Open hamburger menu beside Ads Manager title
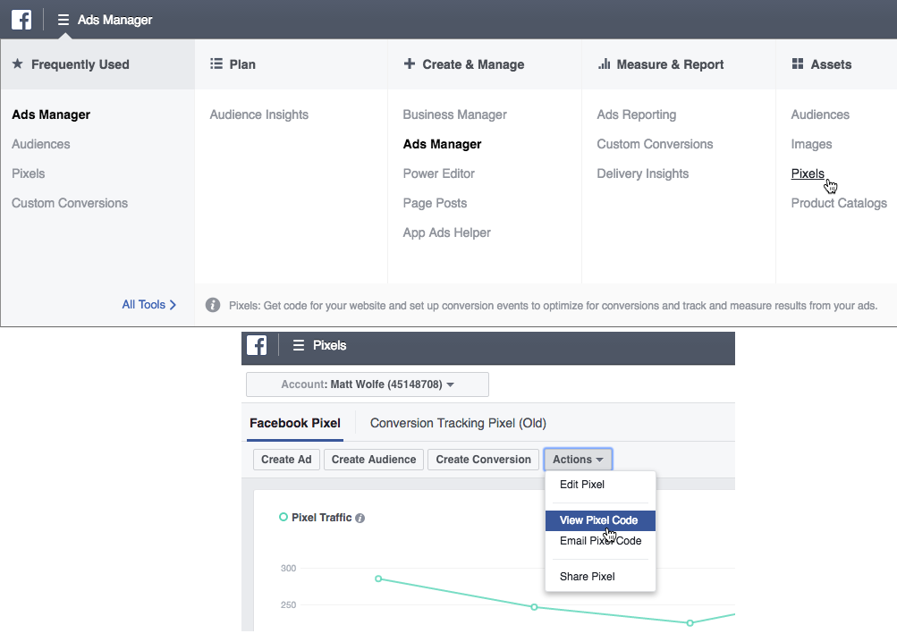 63,20
